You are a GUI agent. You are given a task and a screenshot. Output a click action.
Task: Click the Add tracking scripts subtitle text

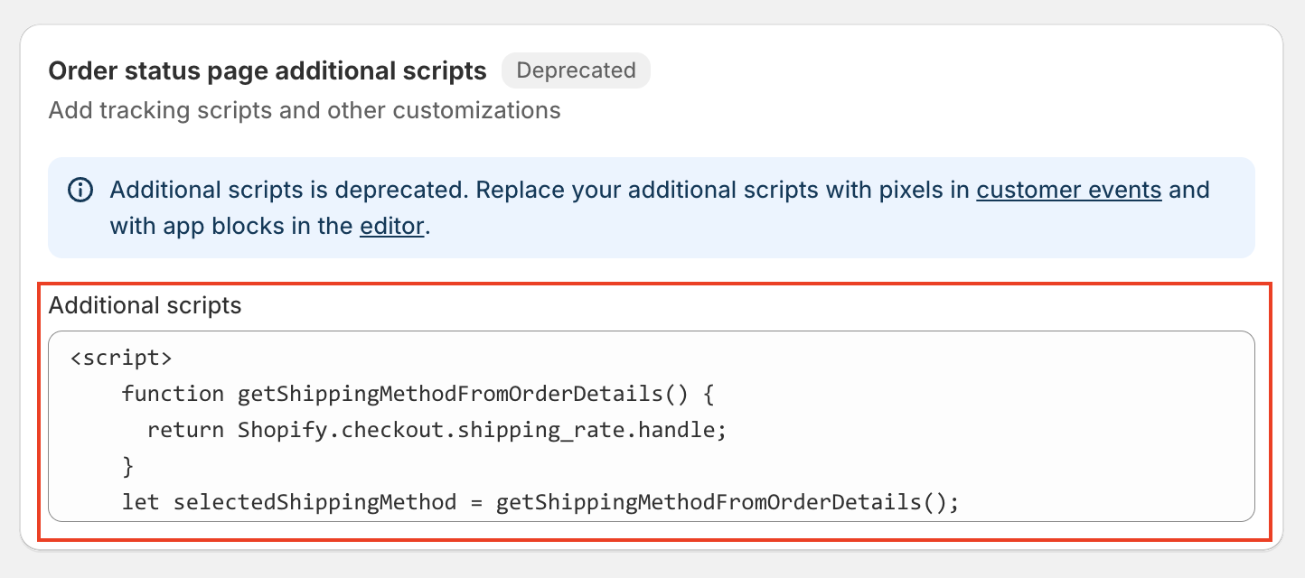pos(305,111)
